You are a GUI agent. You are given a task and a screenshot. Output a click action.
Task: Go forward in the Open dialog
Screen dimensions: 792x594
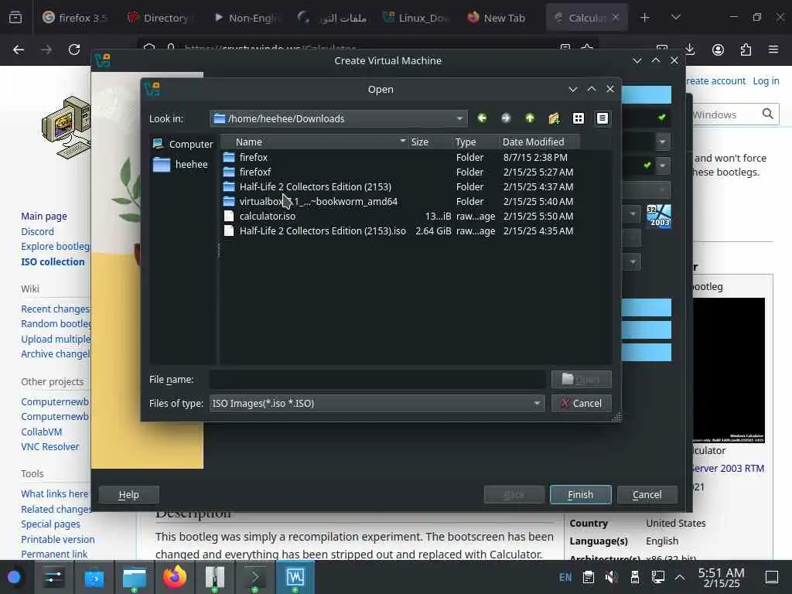[506, 118]
